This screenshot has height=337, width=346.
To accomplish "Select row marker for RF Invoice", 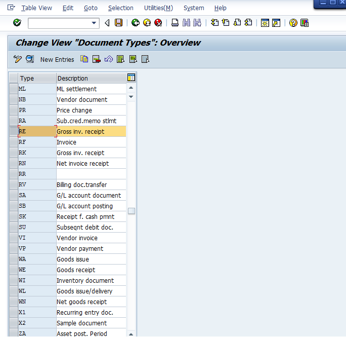I will (14, 142).
